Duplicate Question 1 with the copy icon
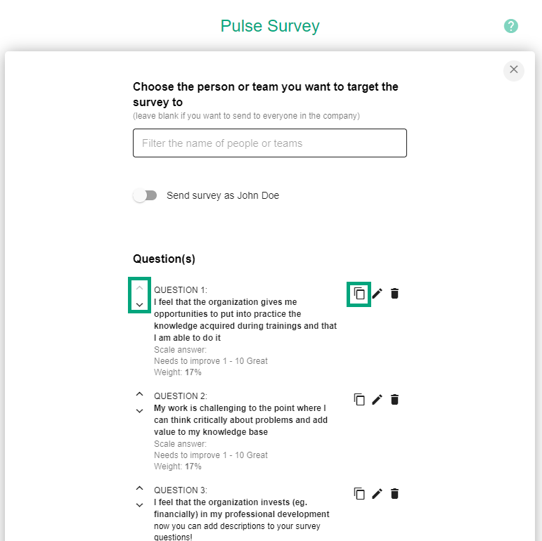 tap(359, 294)
